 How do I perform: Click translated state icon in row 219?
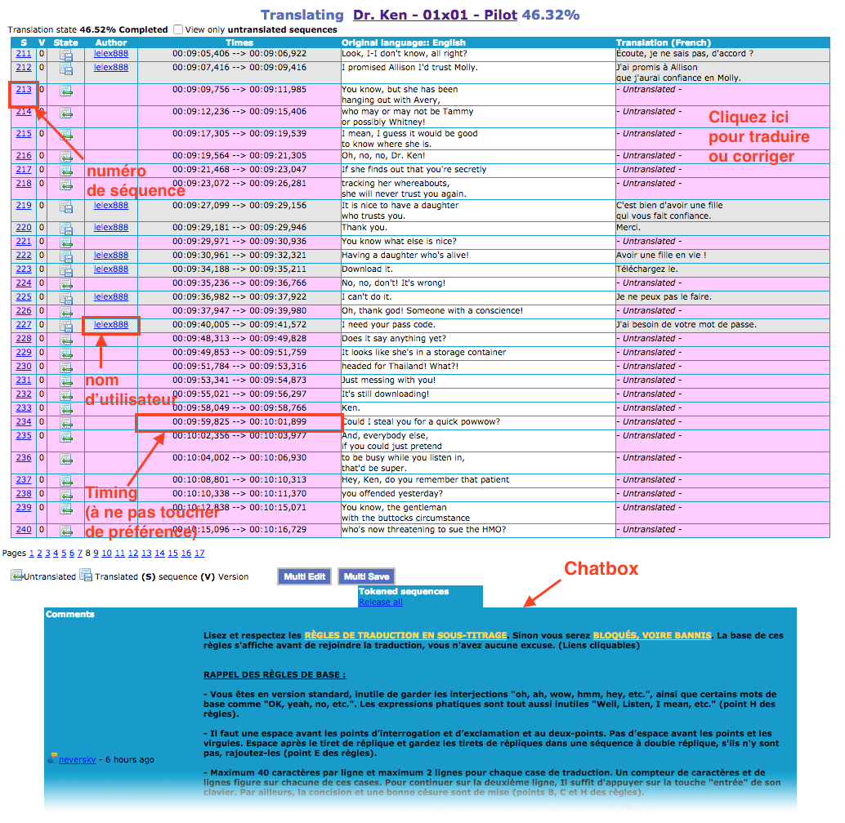pyautogui.click(x=65, y=206)
